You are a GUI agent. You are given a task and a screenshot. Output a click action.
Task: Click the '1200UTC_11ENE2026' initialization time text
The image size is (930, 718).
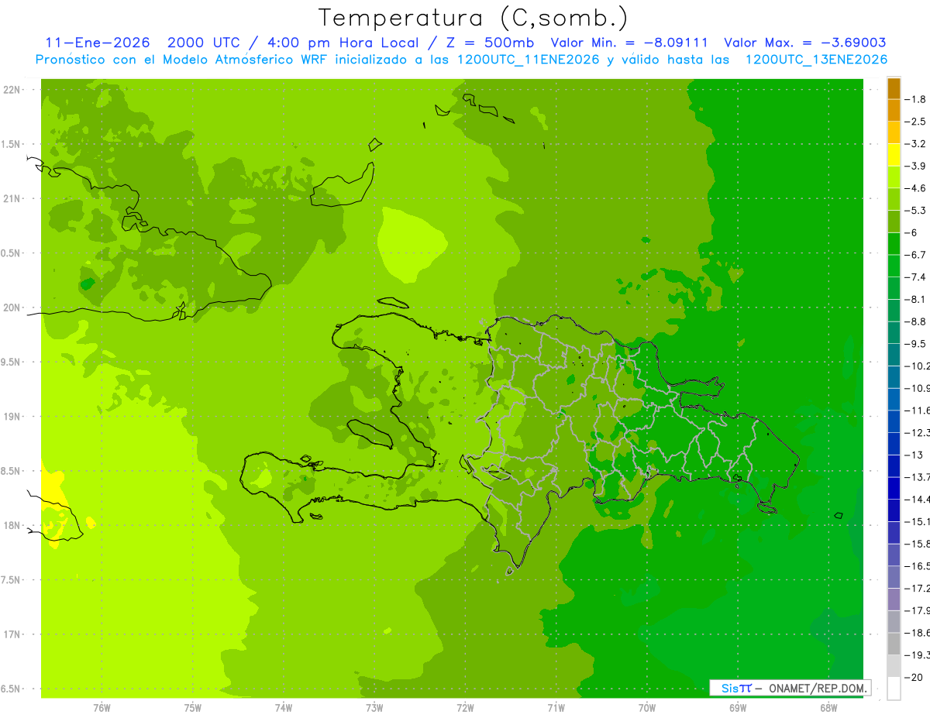[527, 60]
